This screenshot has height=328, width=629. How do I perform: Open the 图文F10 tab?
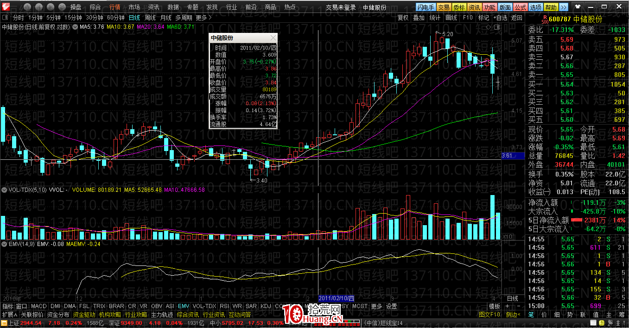pyautogui.click(x=489, y=315)
